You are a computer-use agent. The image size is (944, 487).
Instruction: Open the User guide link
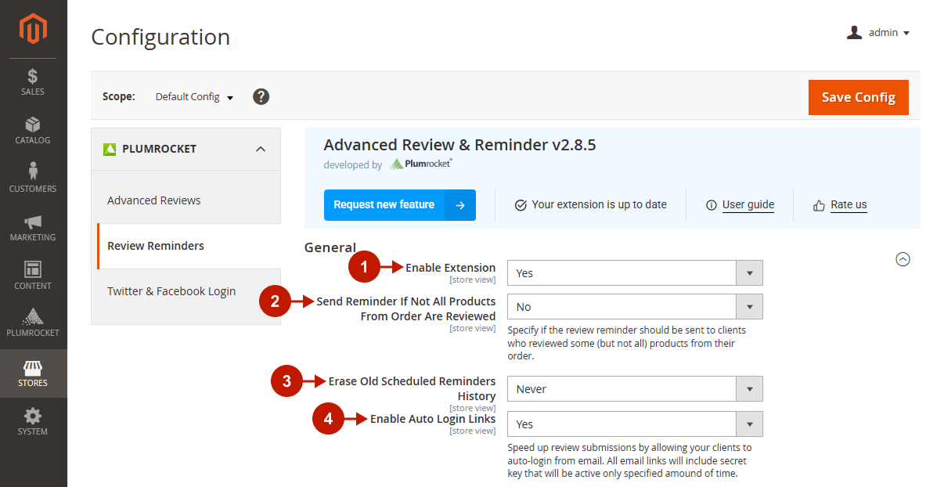click(748, 205)
